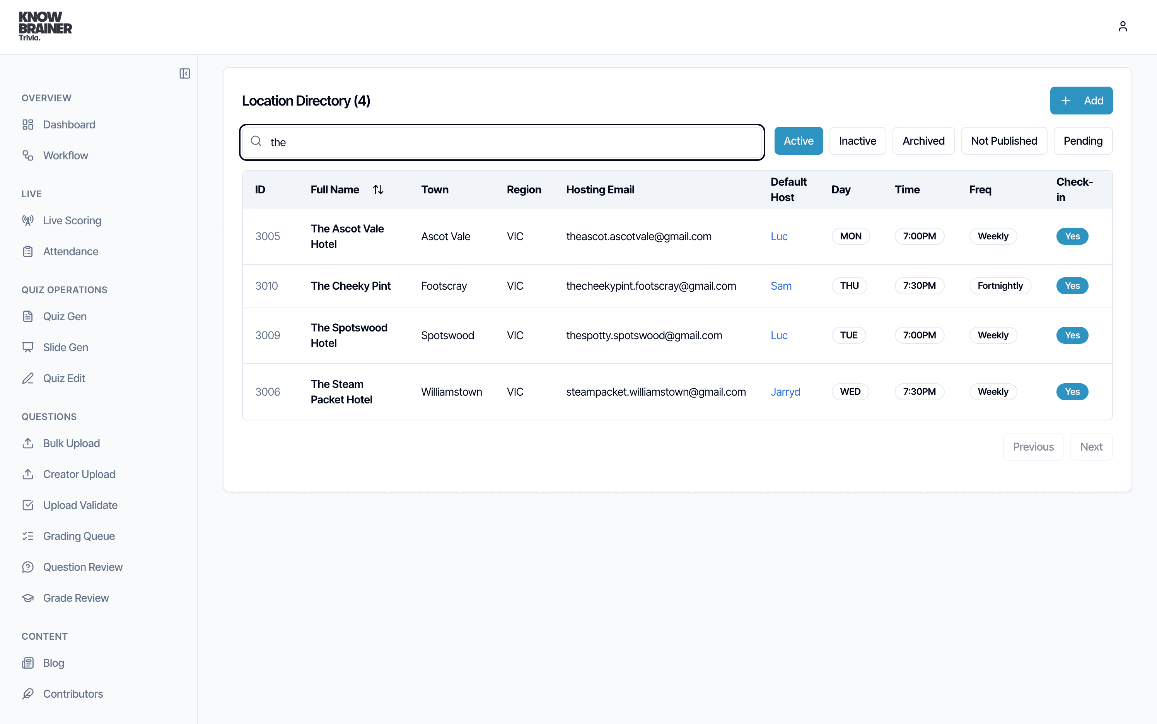1157x724 pixels.
Task: Open Question Review page
Action: [x=83, y=567]
